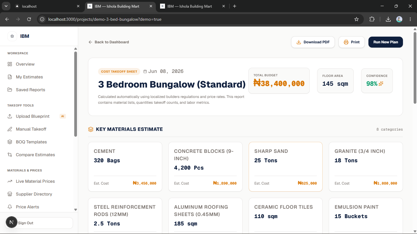Click the AI badge next to Upload Blueprint
The height and width of the screenshot is (234, 417).
[x=63, y=116]
